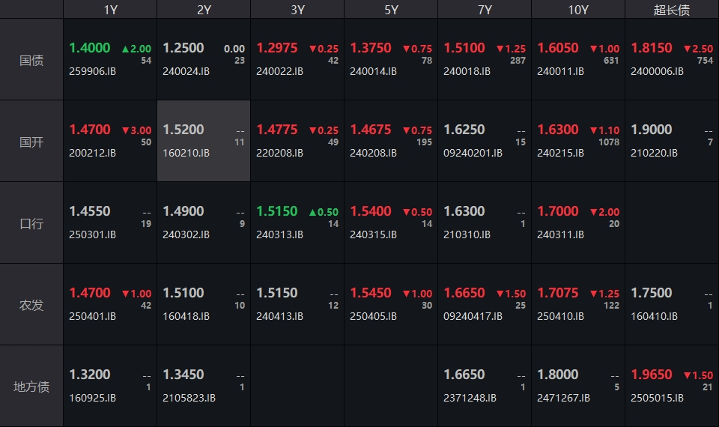Click the red down arrow in 地方债 超长债 cell

point(687,375)
